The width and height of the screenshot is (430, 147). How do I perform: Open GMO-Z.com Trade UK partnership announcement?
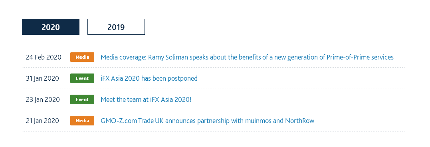208,121
